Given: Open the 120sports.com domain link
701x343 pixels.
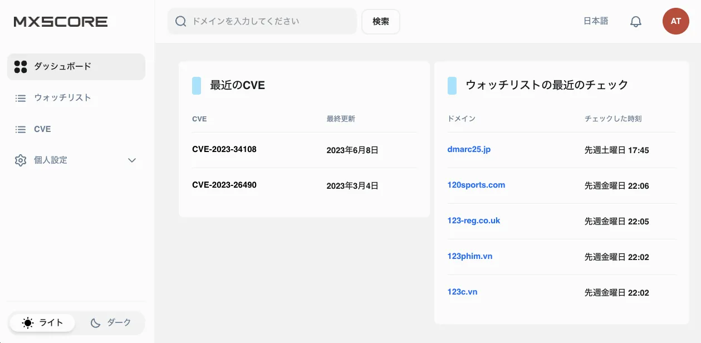Looking at the screenshot, I should point(476,185).
